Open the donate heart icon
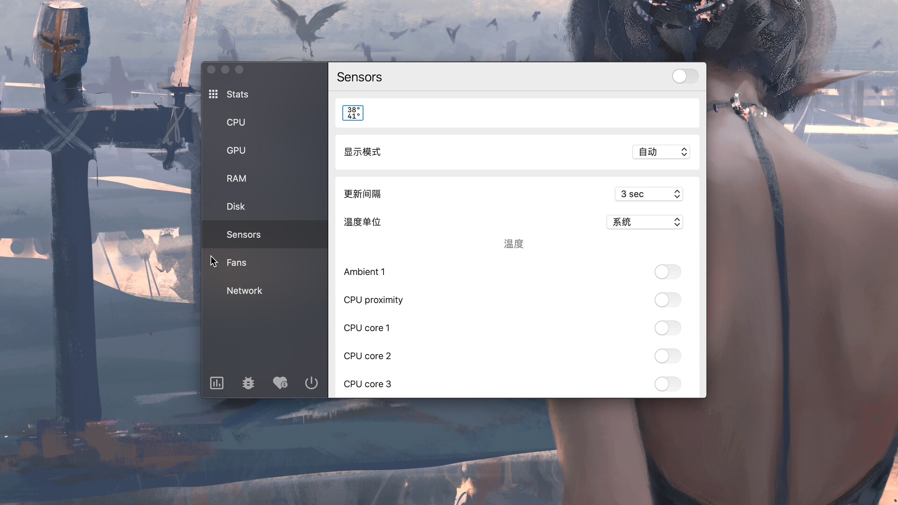Viewport: 898px width, 505px height. point(280,382)
